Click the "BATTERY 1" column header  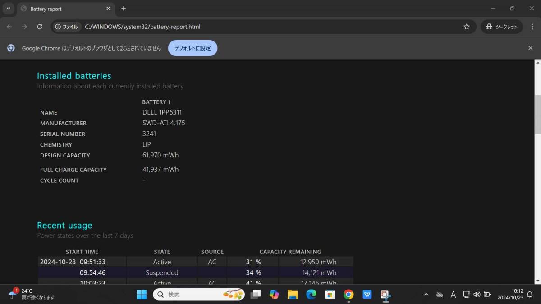click(x=156, y=102)
